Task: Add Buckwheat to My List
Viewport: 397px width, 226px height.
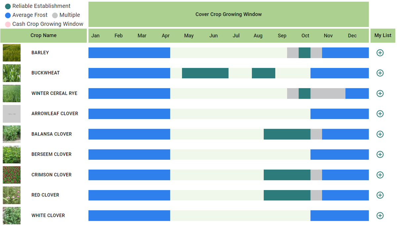Action: pos(380,73)
